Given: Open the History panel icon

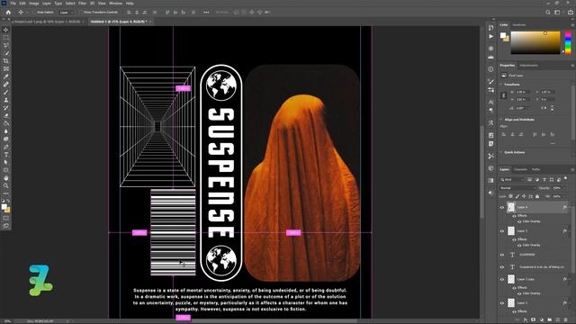Looking at the screenshot, I should click(491, 28).
